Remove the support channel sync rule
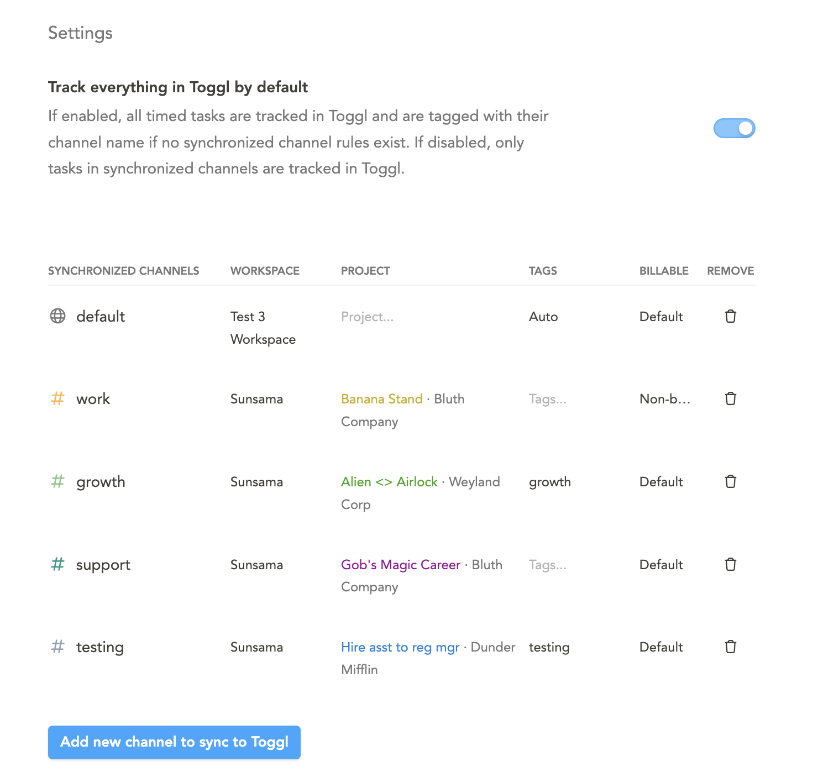This screenshot has height=777, width=834. point(730,564)
